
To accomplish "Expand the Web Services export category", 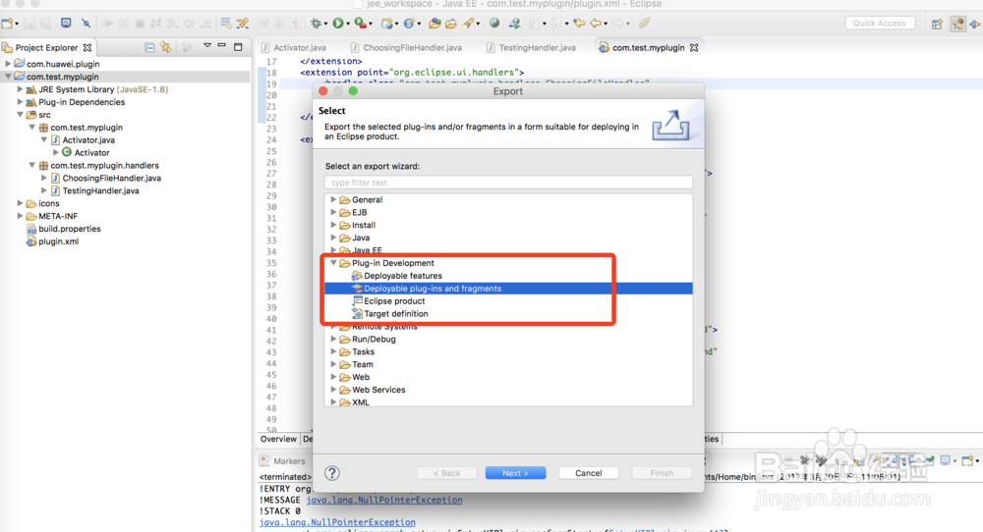I will pyautogui.click(x=333, y=390).
